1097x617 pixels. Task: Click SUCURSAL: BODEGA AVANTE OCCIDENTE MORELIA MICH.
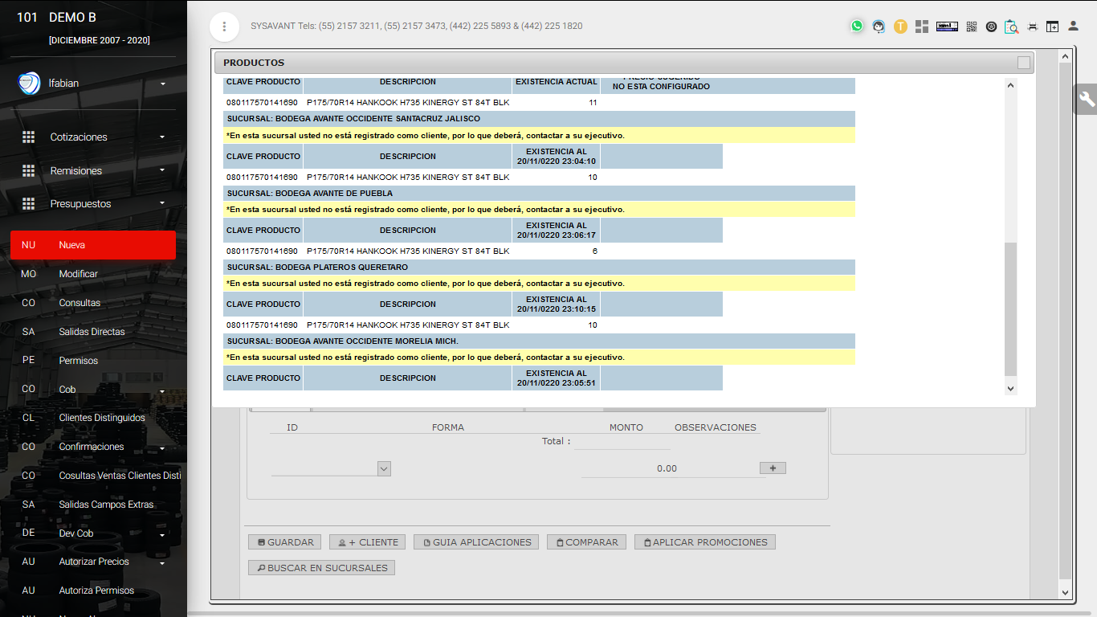pos(539,341)
